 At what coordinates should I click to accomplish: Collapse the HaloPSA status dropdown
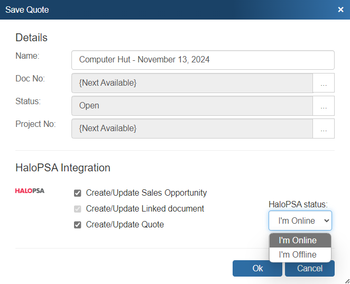[300, 221]
